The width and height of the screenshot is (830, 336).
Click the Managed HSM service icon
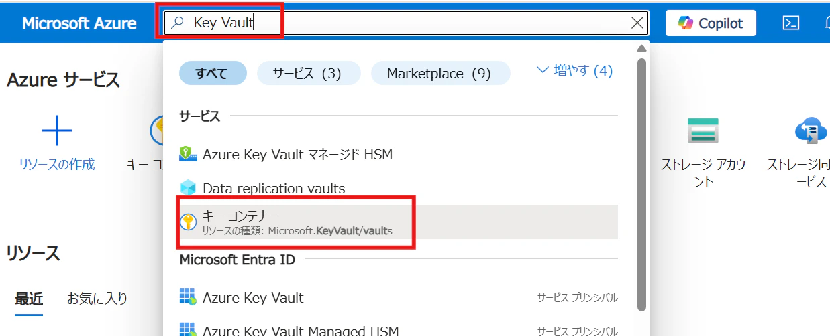click(188, 155)
